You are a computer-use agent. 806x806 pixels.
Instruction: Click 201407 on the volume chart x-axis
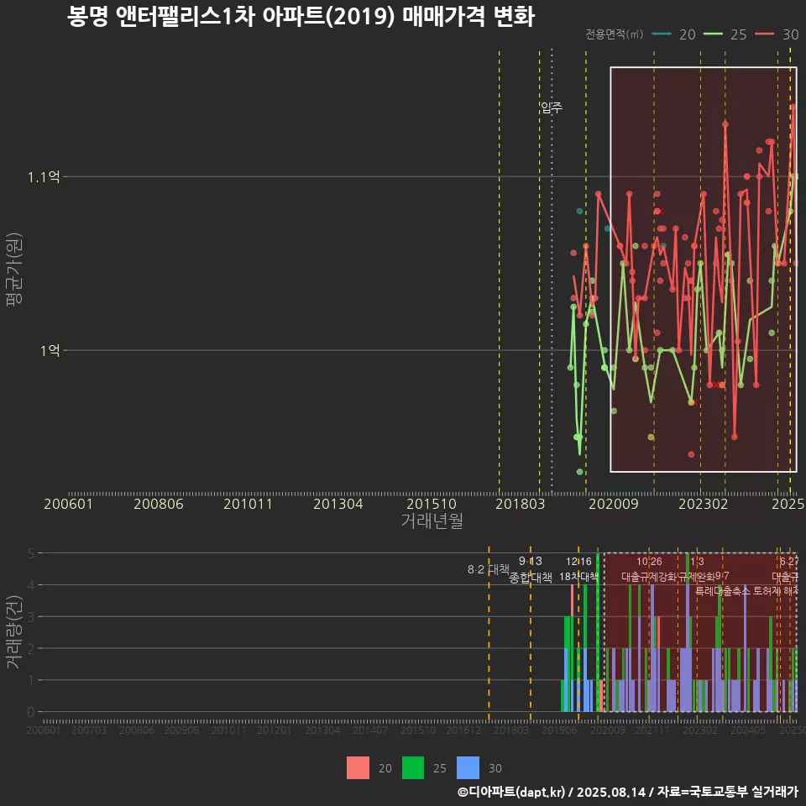[x=370, y=730]
